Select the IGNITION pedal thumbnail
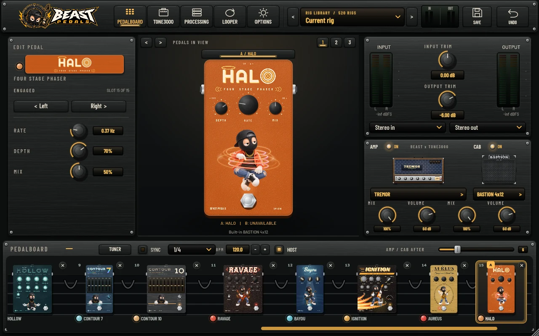 coord(376,289)
